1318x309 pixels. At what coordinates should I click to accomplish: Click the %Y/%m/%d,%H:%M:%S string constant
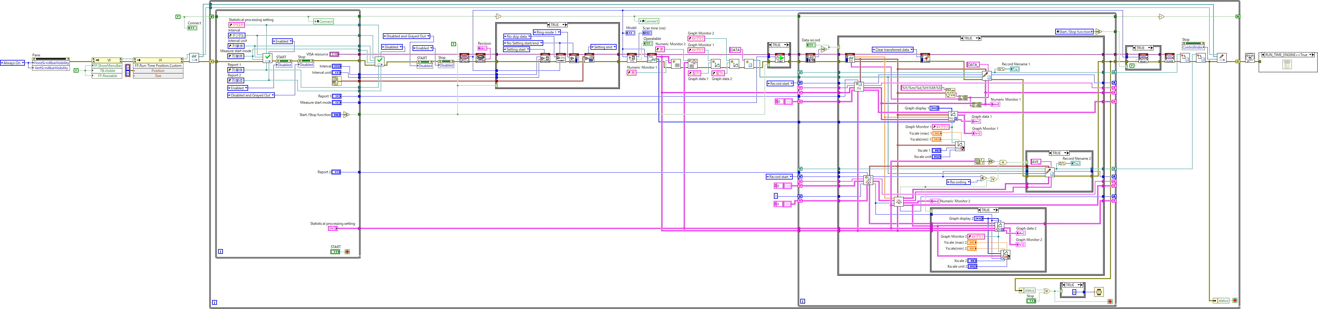[921, 88]
